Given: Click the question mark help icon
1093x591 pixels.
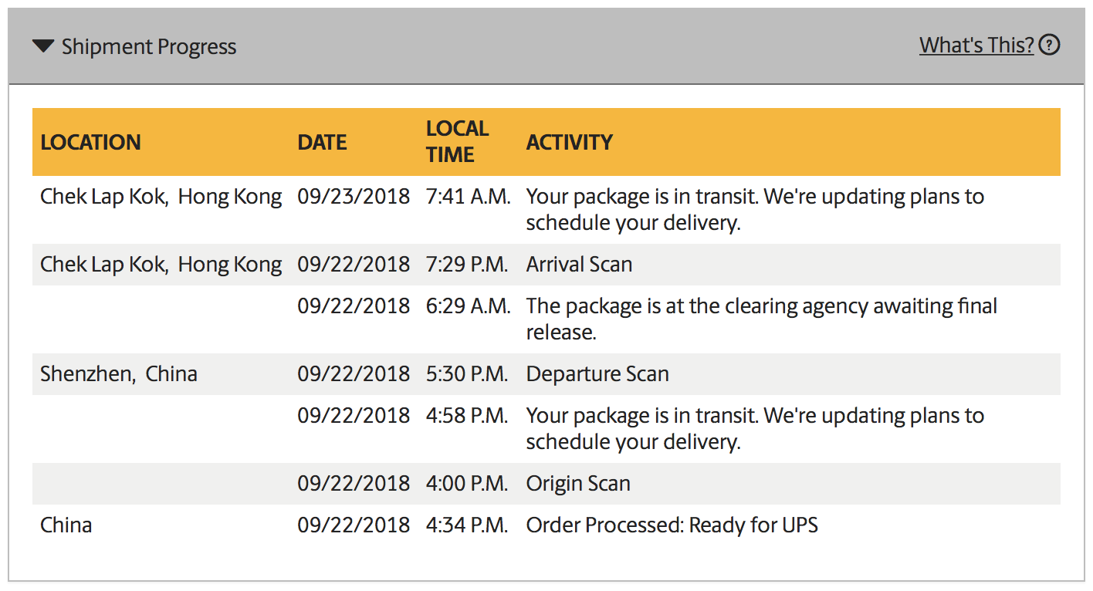Looking at the screenshot, I should 1049,46.
